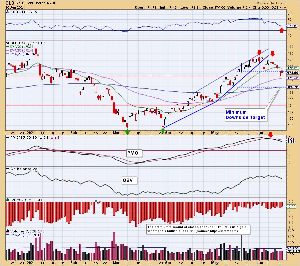Click the Low 173.34 value
This screenshot has height=266, width=300.
190,7
